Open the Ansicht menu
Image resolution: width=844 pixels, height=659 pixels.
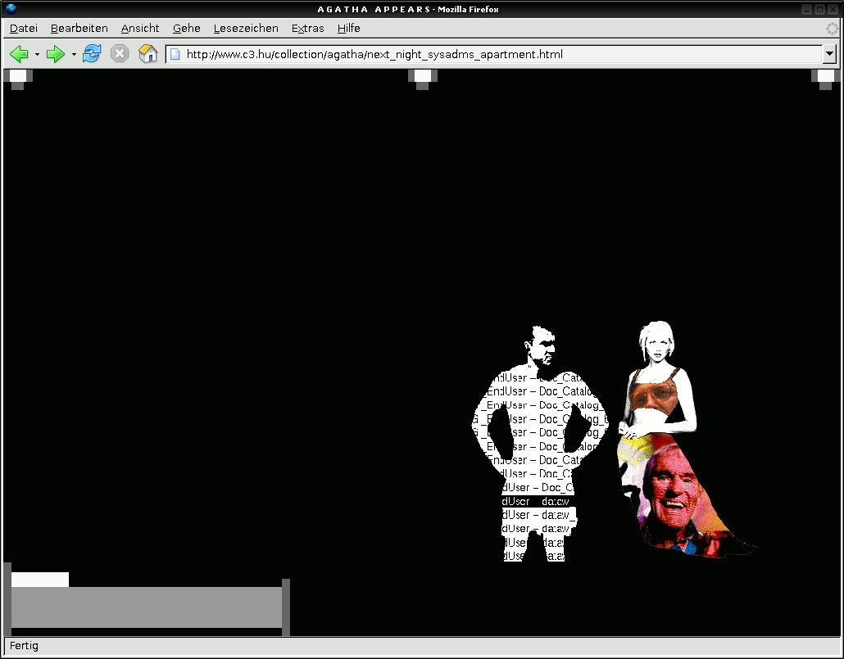pos(140,29)
